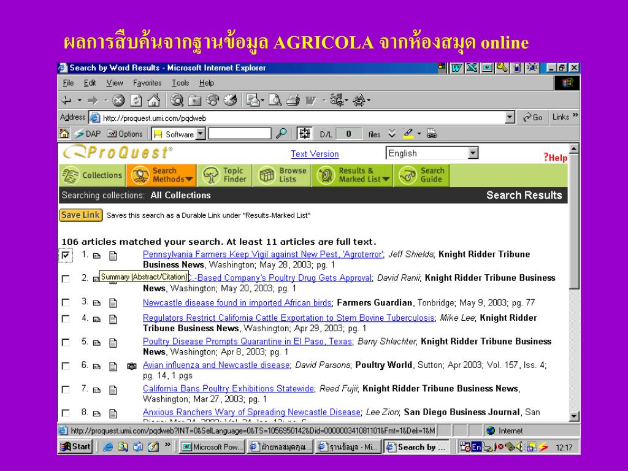Open the Topic Finder tab

224,175
